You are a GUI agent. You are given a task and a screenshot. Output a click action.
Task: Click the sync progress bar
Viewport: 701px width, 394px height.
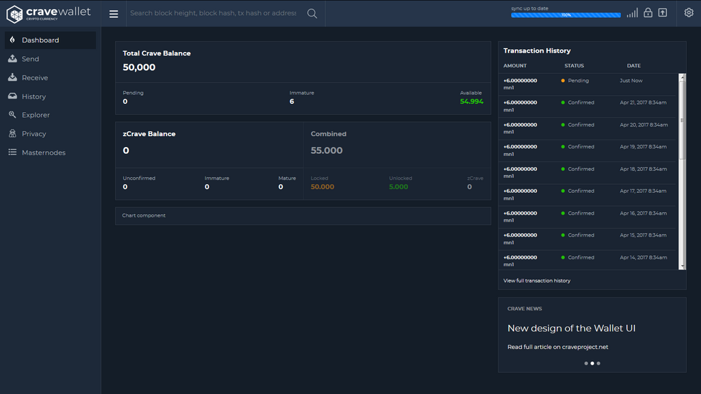pos(565,15)
